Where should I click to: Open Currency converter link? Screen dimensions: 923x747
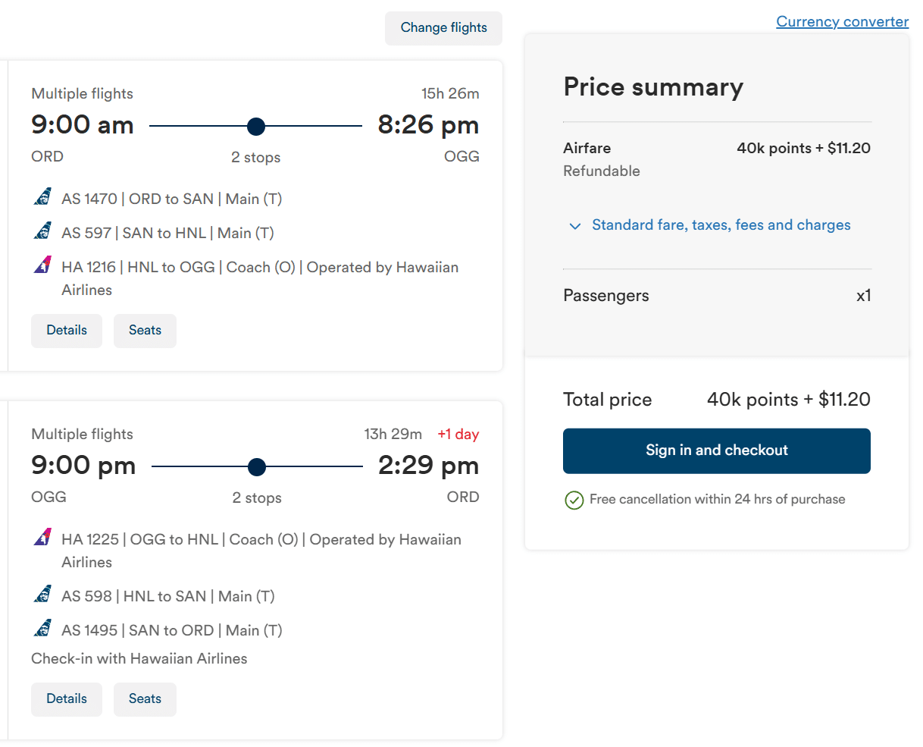tap(842, 22)
